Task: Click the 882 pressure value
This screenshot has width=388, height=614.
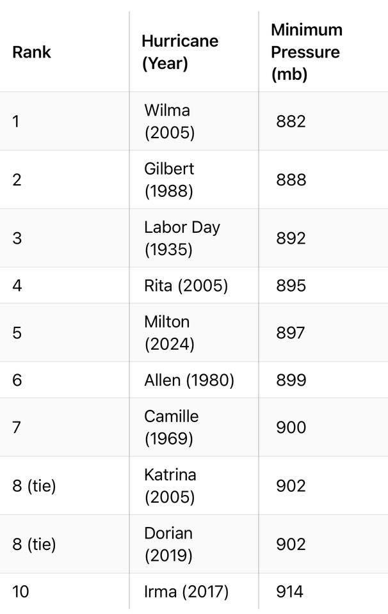Action: (x=291, y=122)
